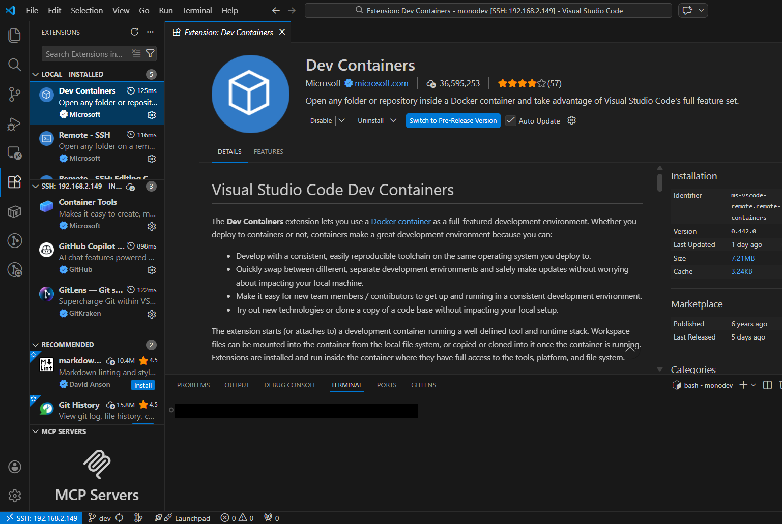Collapse the MCP Servers section
Viewport: 782px width, 524px height.
click(36, 431)
